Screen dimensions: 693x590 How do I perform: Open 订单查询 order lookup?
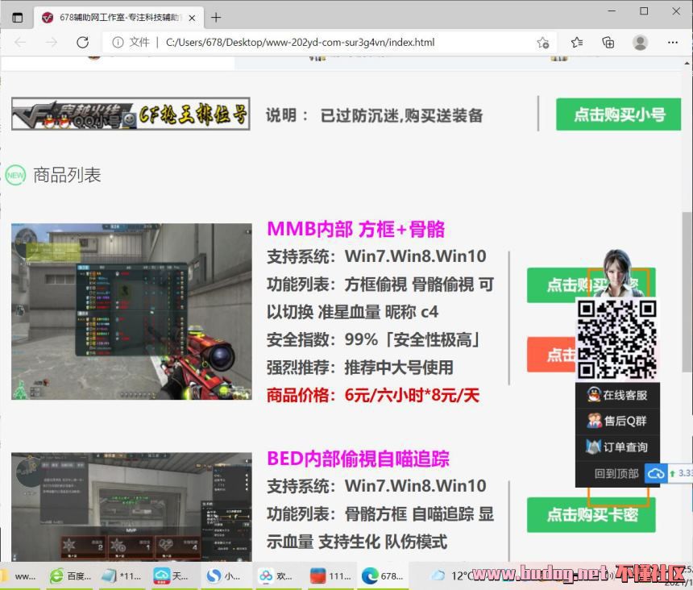click(617, 447)
